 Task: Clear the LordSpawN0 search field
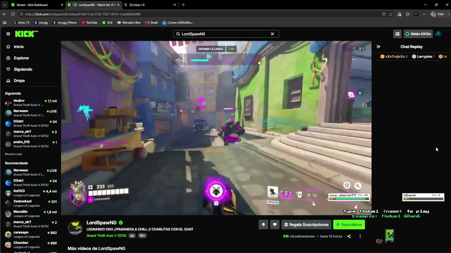272,34
